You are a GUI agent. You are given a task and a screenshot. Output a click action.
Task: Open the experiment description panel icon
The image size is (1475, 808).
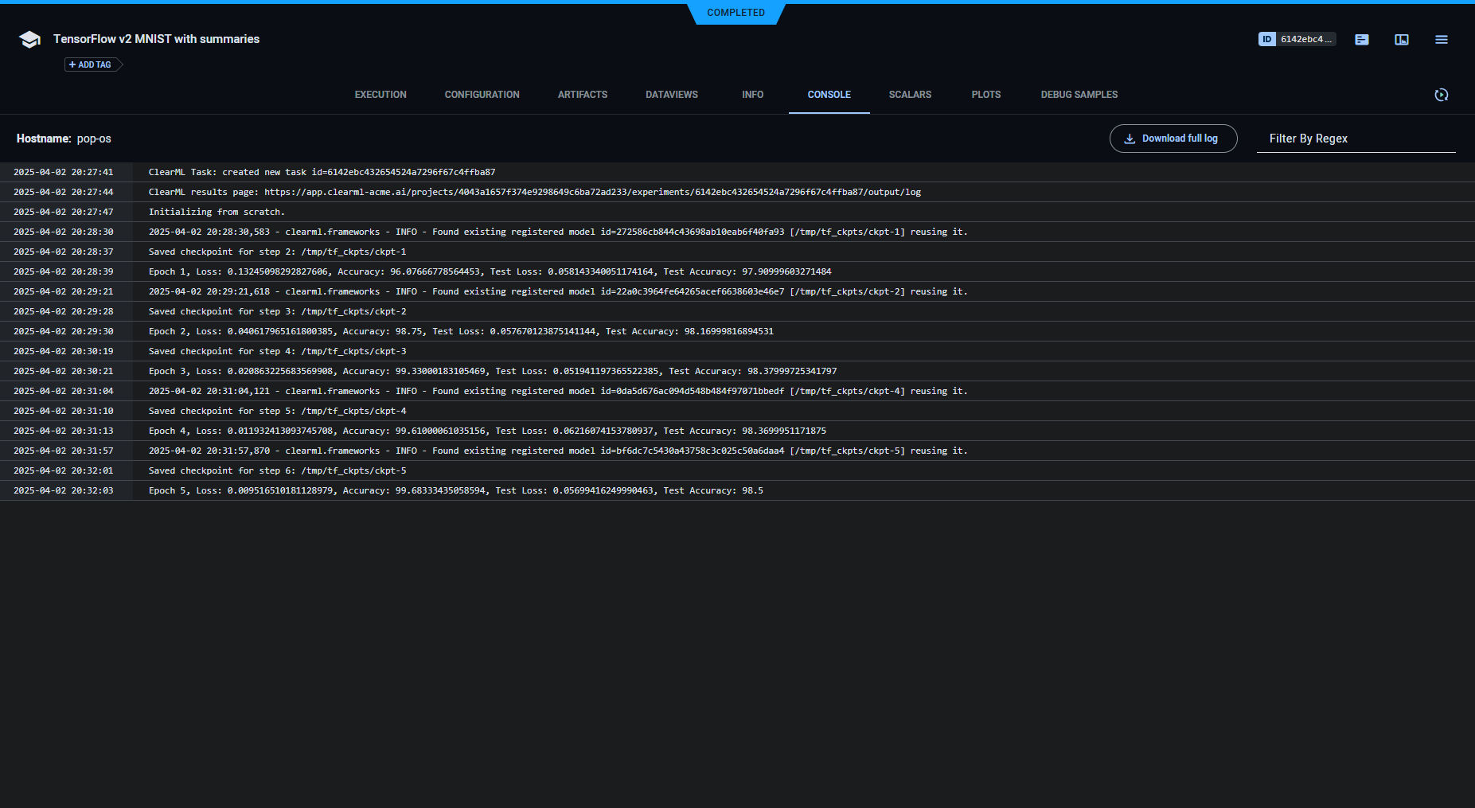pos(1361,39)
